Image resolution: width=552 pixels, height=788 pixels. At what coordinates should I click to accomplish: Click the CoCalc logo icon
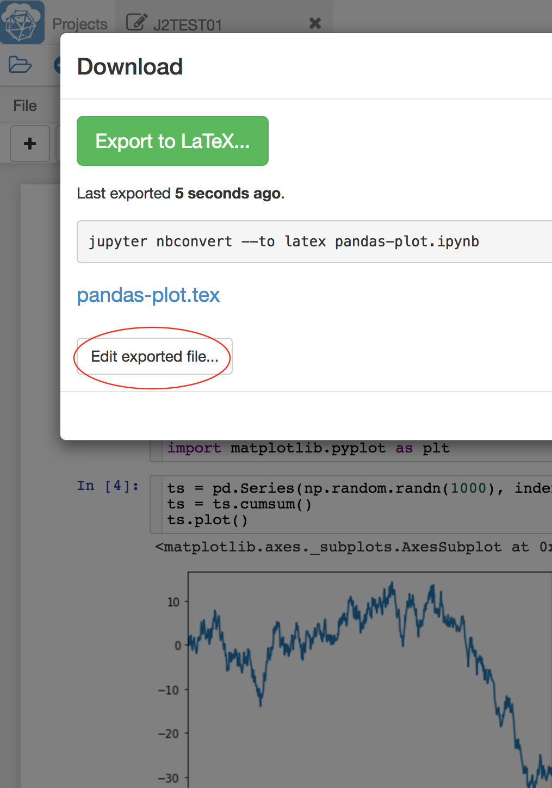point(22,22)
